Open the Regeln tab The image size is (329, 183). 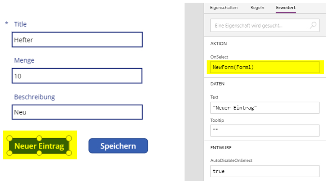tap(257, 8)
